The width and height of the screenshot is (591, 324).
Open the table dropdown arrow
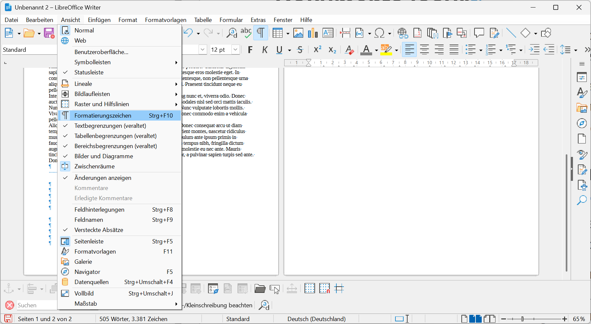288,33
